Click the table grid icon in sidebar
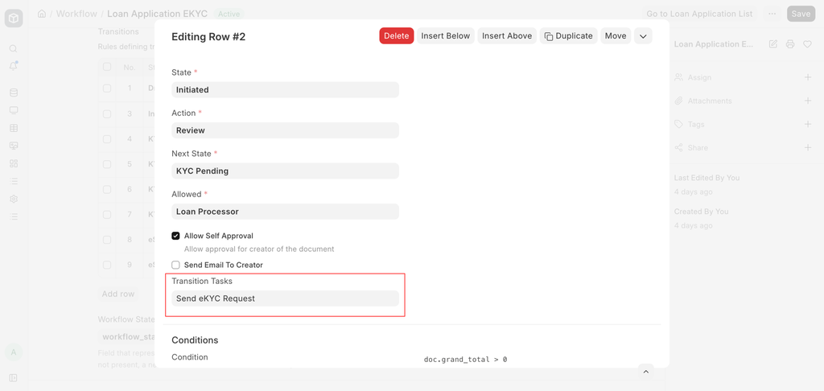This screenshot has height=391, width=824. pyautogui.click(x=14, y=128)
